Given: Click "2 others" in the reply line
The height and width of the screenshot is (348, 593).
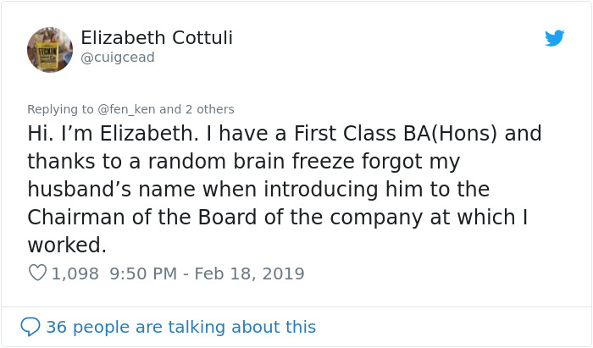Looking at the screenshot, I should [208, 109].
